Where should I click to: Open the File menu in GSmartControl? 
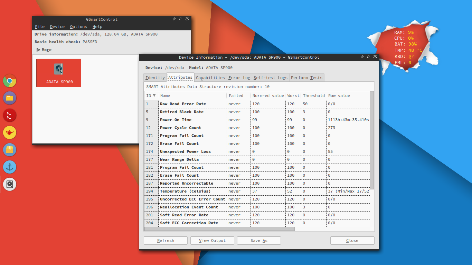(40, 27)
